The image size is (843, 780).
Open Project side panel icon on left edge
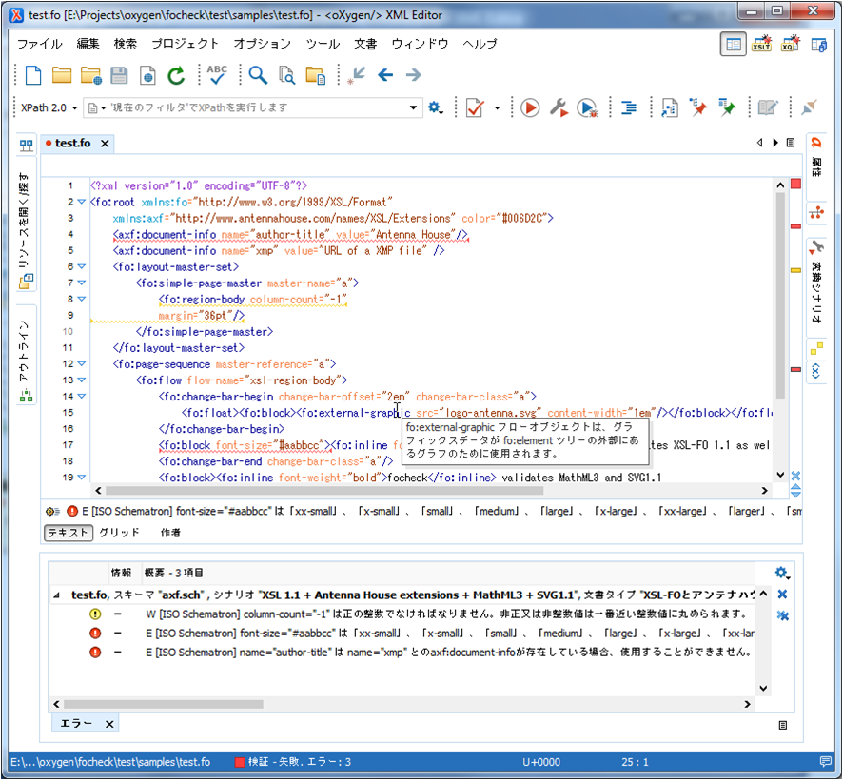click(26, 146)
